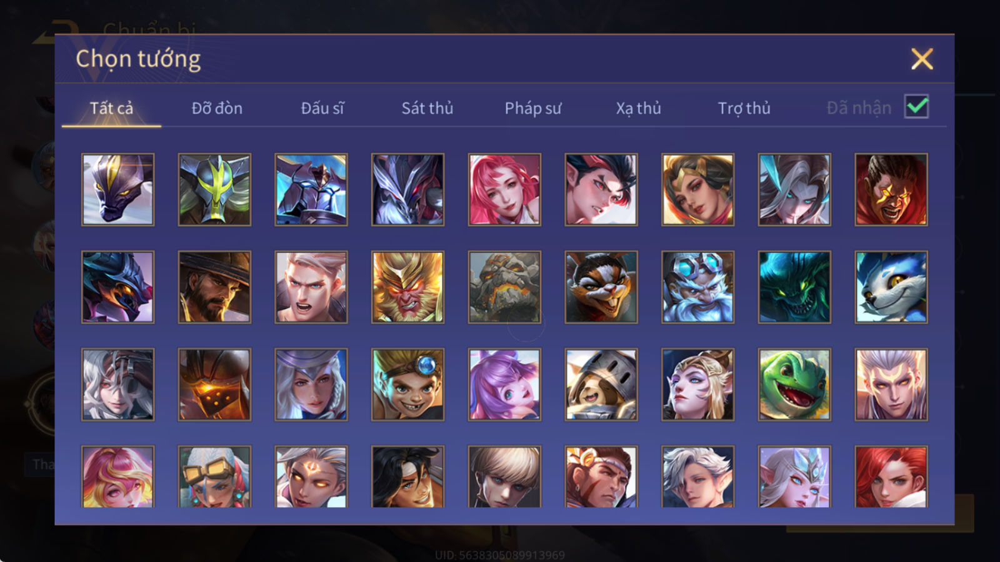Choose the purple-haired bunny girl hero

504,384
